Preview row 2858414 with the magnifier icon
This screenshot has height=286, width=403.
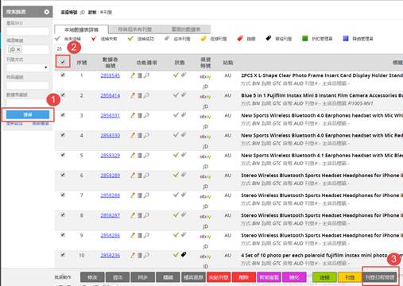(146, 95)
